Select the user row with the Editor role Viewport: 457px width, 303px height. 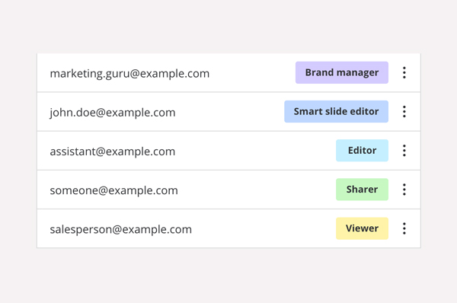pyautogui.click(x=228, y=151)
